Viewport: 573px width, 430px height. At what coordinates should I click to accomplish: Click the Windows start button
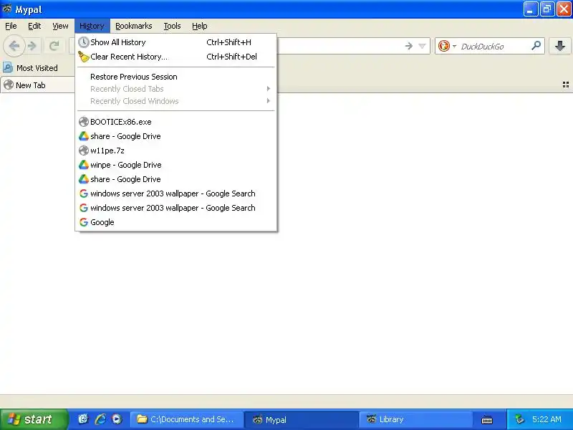pyautogui.click(x=34, y=419)
